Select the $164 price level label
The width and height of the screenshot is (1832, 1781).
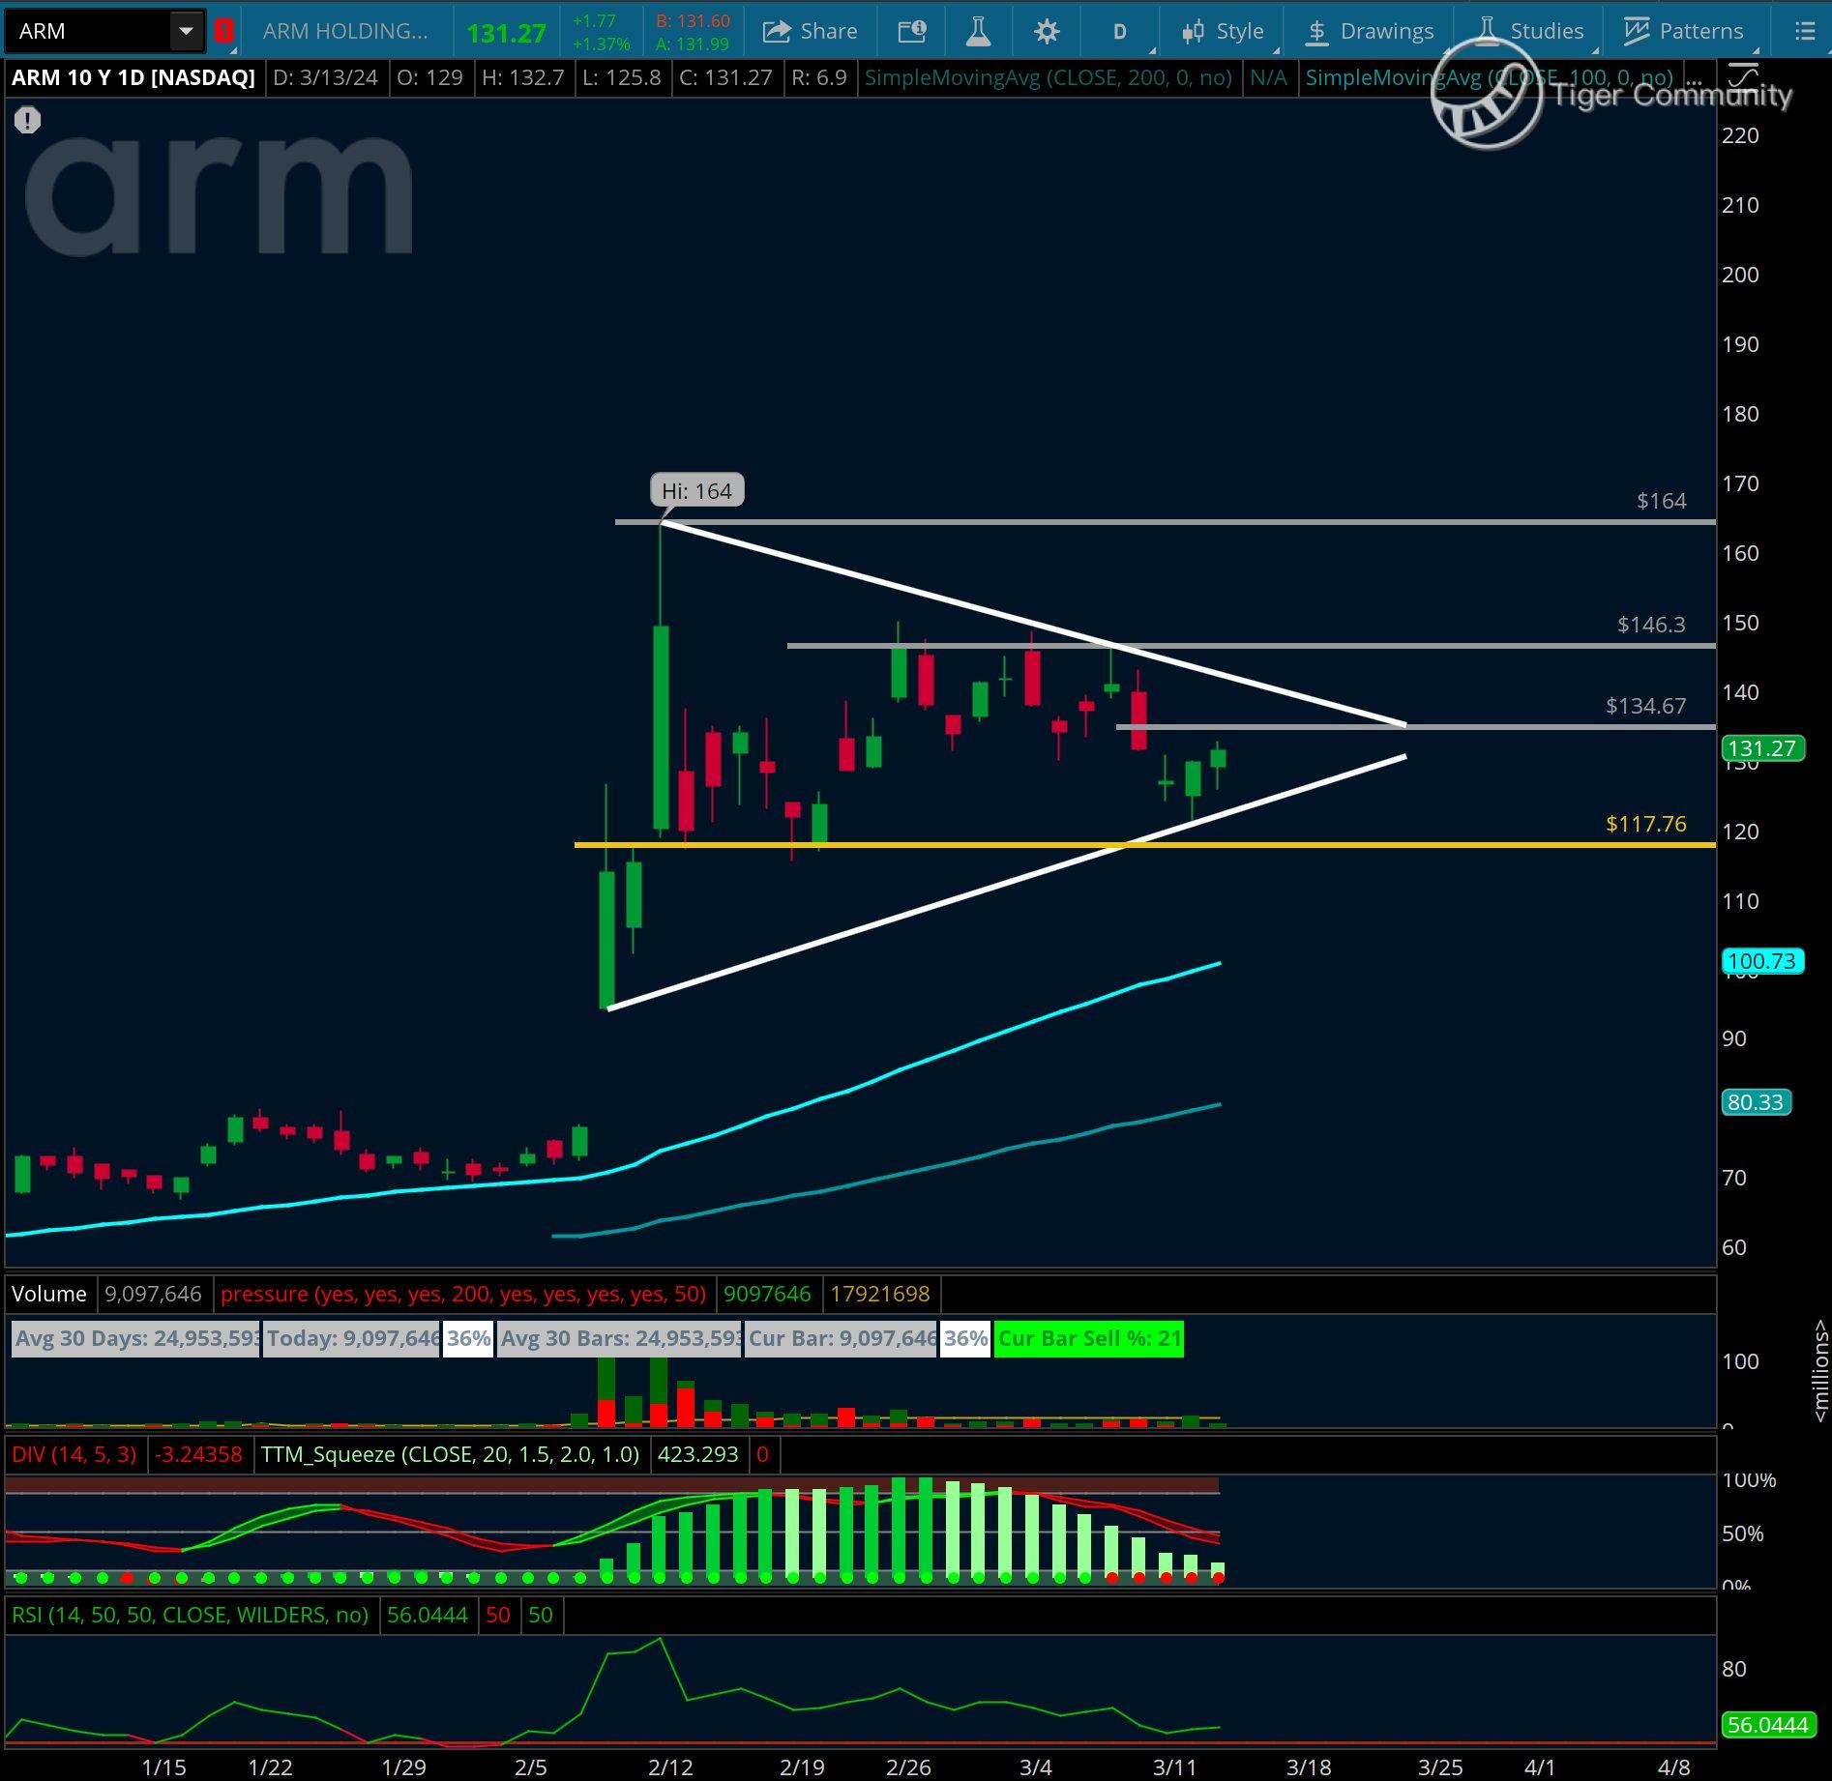[1661, 501]
